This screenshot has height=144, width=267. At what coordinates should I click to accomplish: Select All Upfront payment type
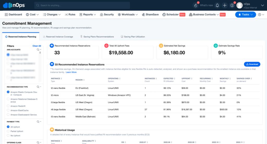coord(8,127)
